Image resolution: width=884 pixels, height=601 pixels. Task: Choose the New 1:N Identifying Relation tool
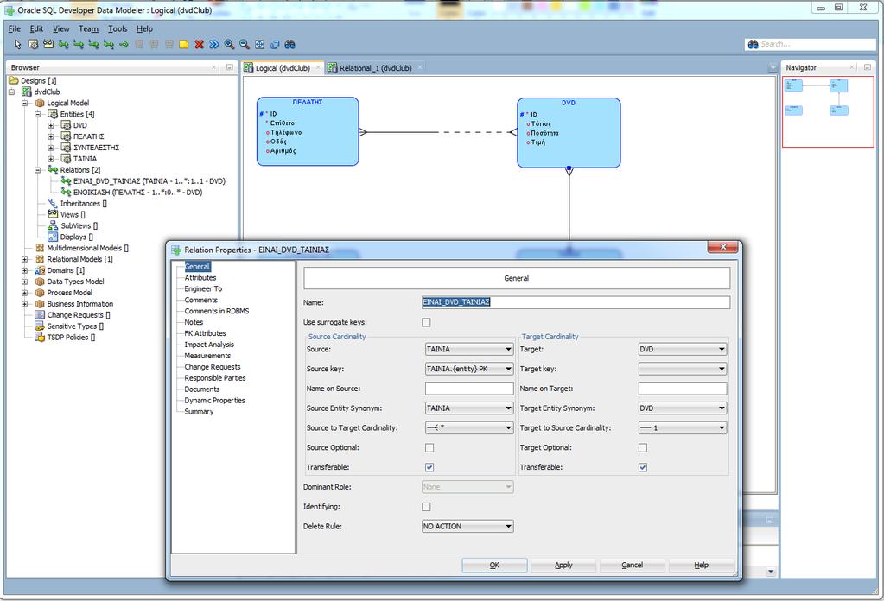coord(93,45)
